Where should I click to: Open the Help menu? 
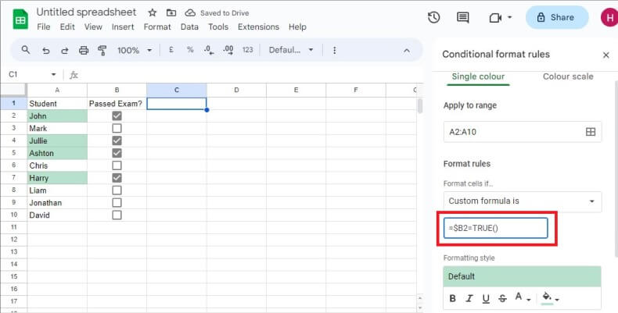pyautogui.click(x=297, y=27)
